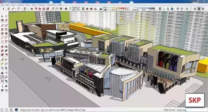Choose the 3D Text tool in the left palette
This screenshot has height=112, width=208.
[x=6, y=68]
